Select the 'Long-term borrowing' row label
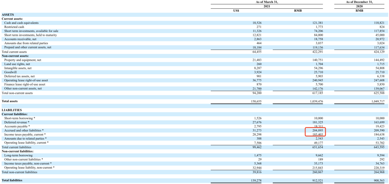This screenshot has width=389, height=184. [18, 155]
